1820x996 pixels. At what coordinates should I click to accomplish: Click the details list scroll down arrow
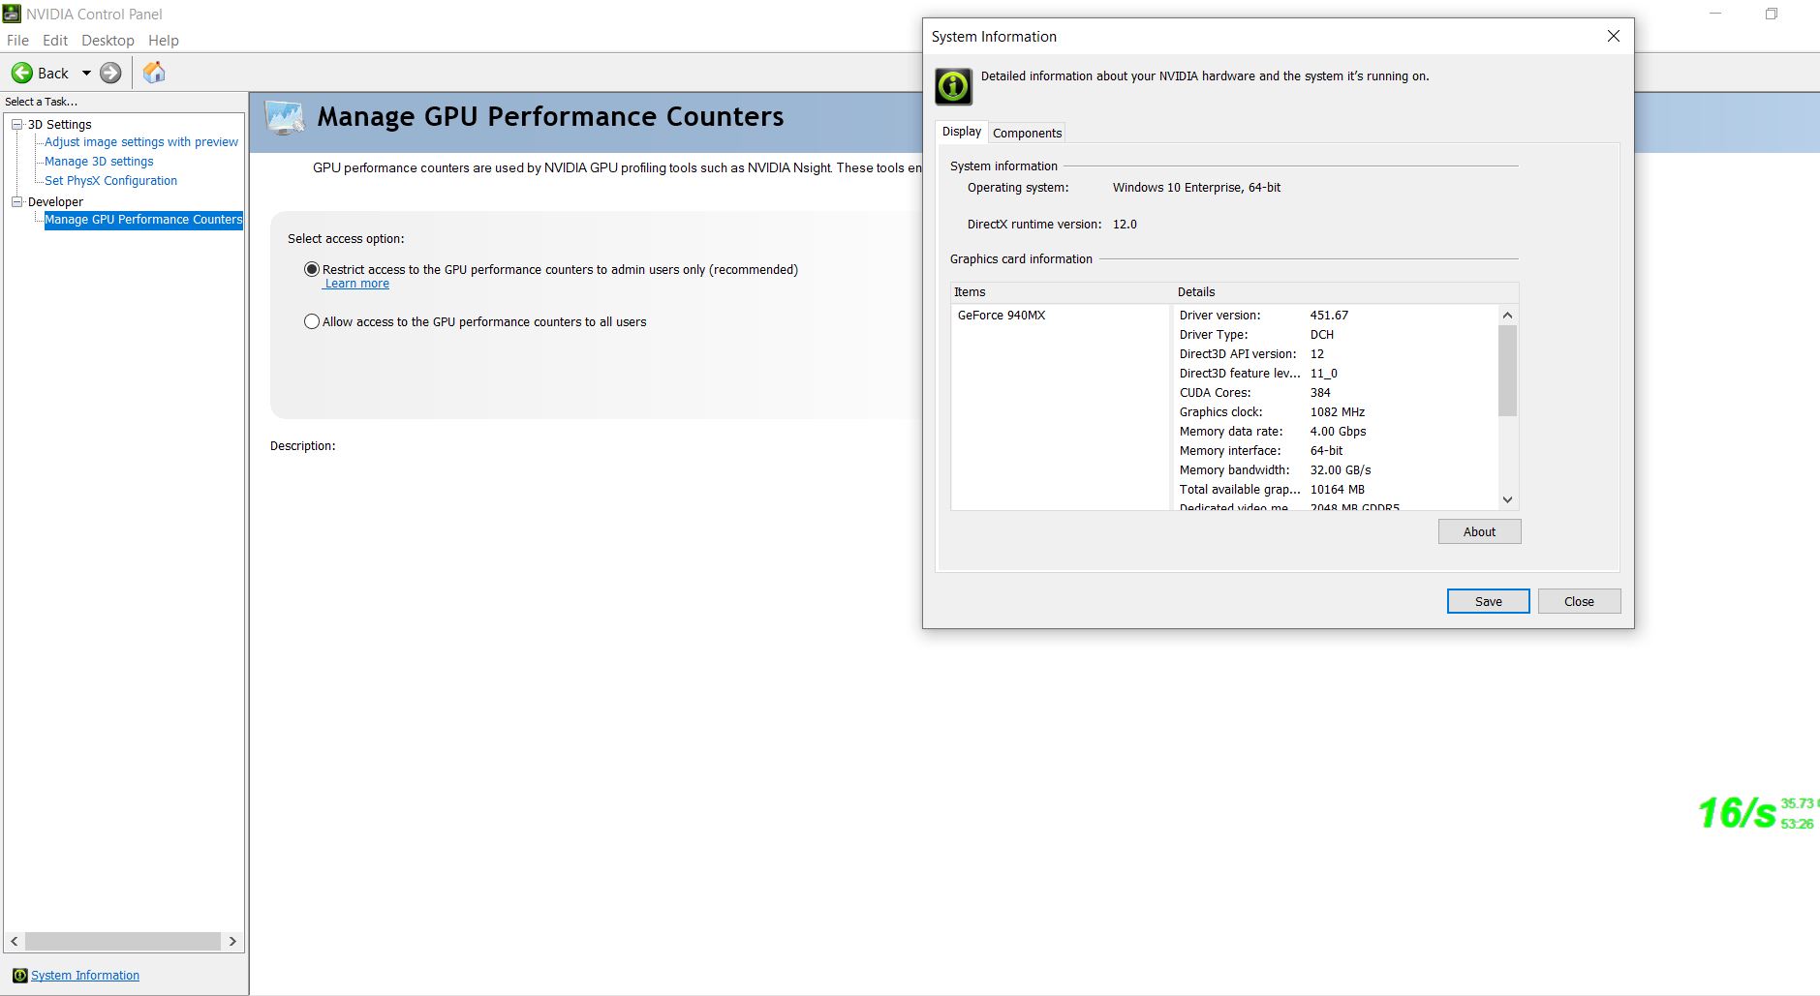[x=1507, y=499]
